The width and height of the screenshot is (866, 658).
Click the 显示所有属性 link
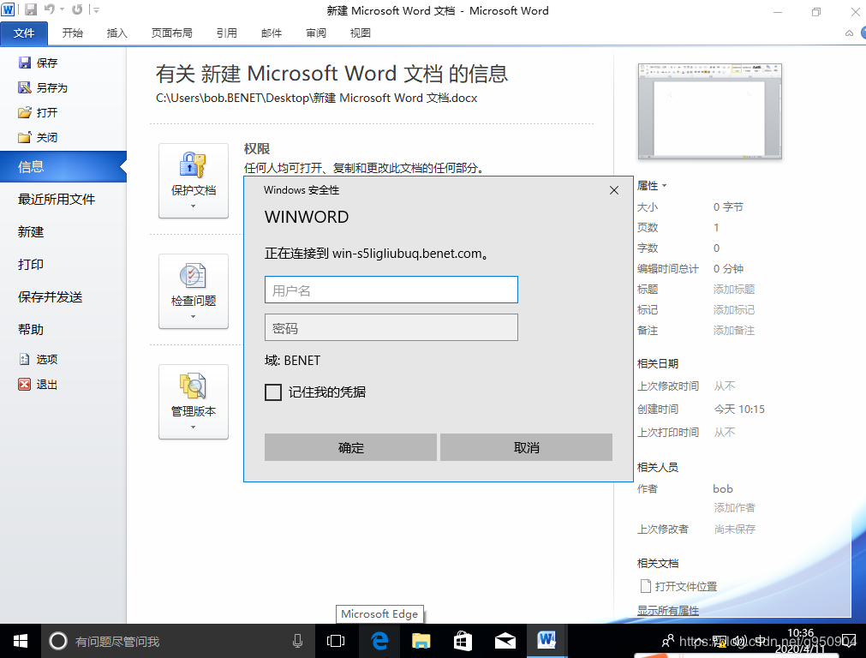(668, 611)
